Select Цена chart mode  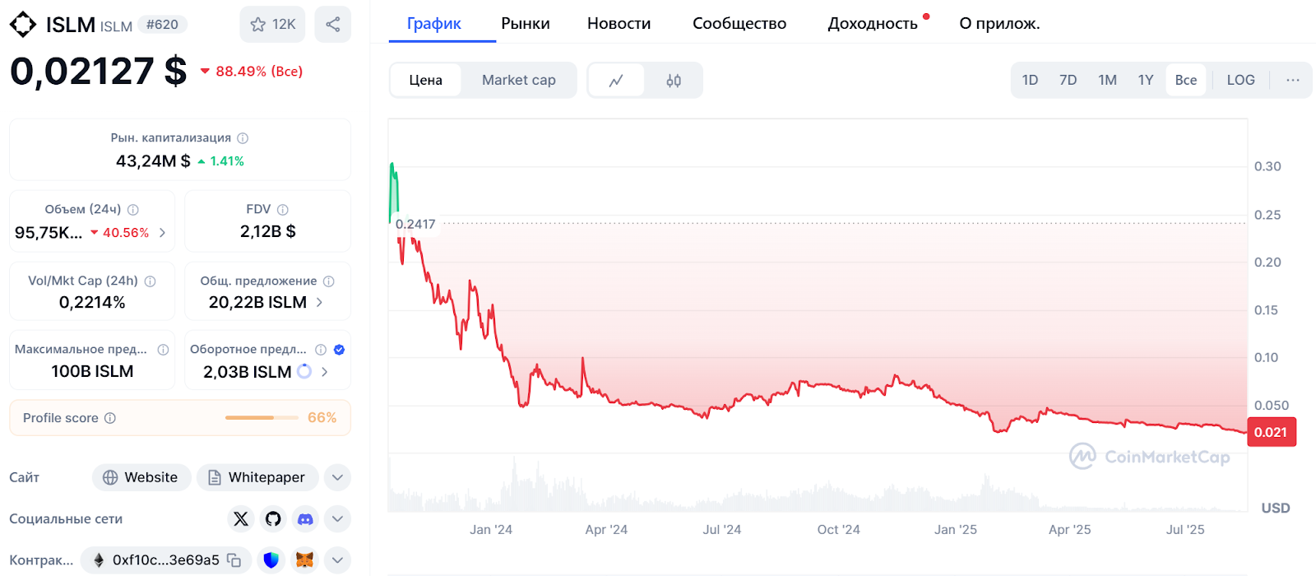point(425,80)
